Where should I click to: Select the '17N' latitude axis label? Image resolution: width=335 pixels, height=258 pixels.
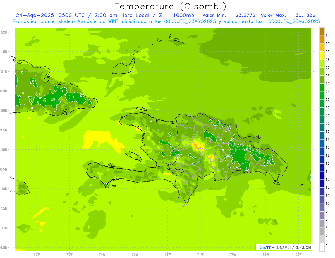4,228
